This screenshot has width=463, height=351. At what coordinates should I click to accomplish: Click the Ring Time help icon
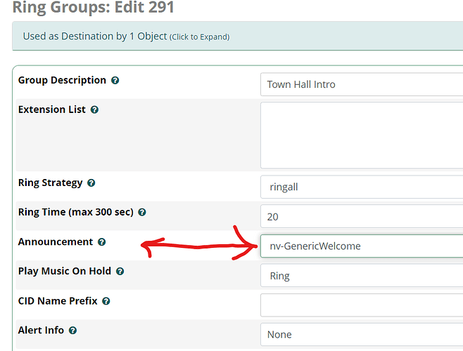tap(142, 212)
